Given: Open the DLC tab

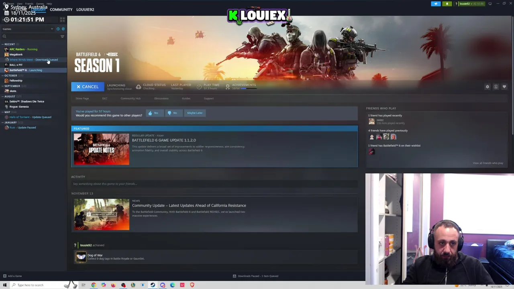Looking at the screenshot, I should (x=105, y=98).
